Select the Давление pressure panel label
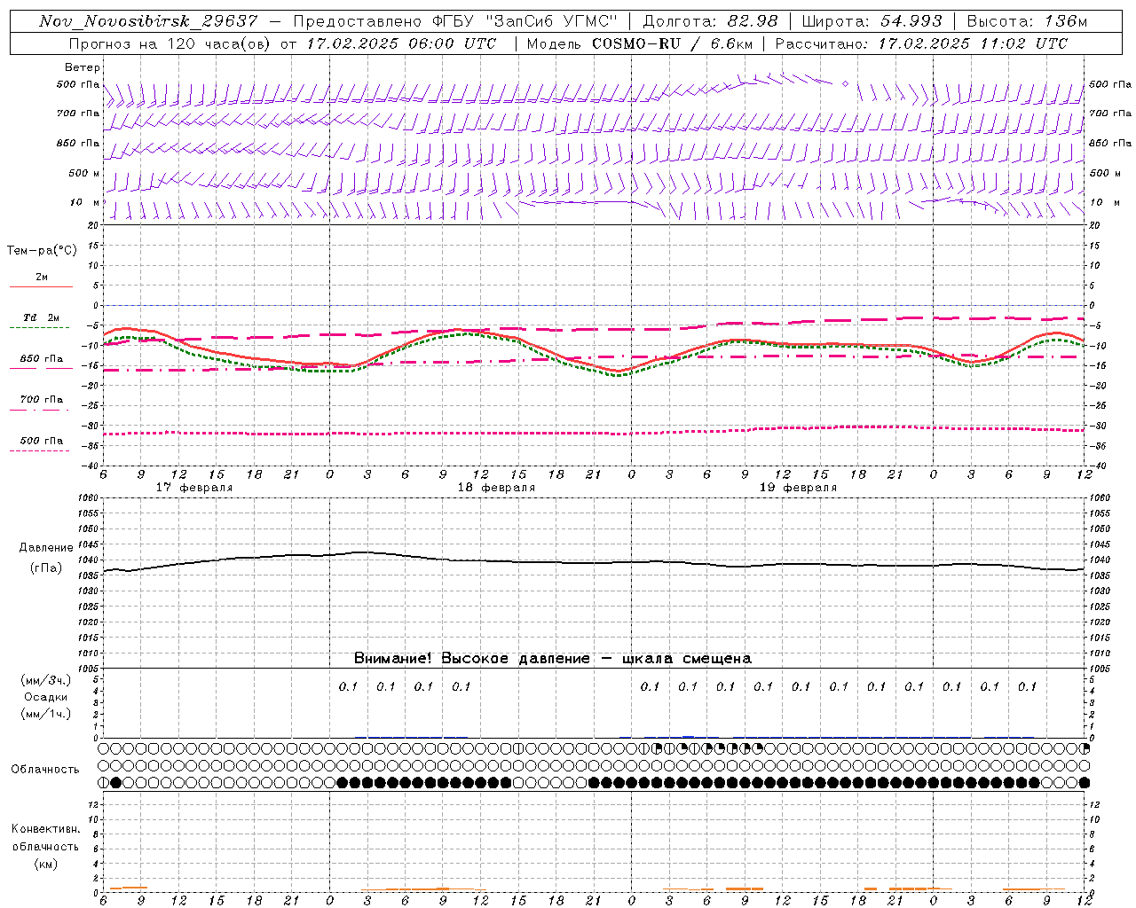The width and height of the screenshot is (1136, 908). pyautogui.click(x=46, y=548)
